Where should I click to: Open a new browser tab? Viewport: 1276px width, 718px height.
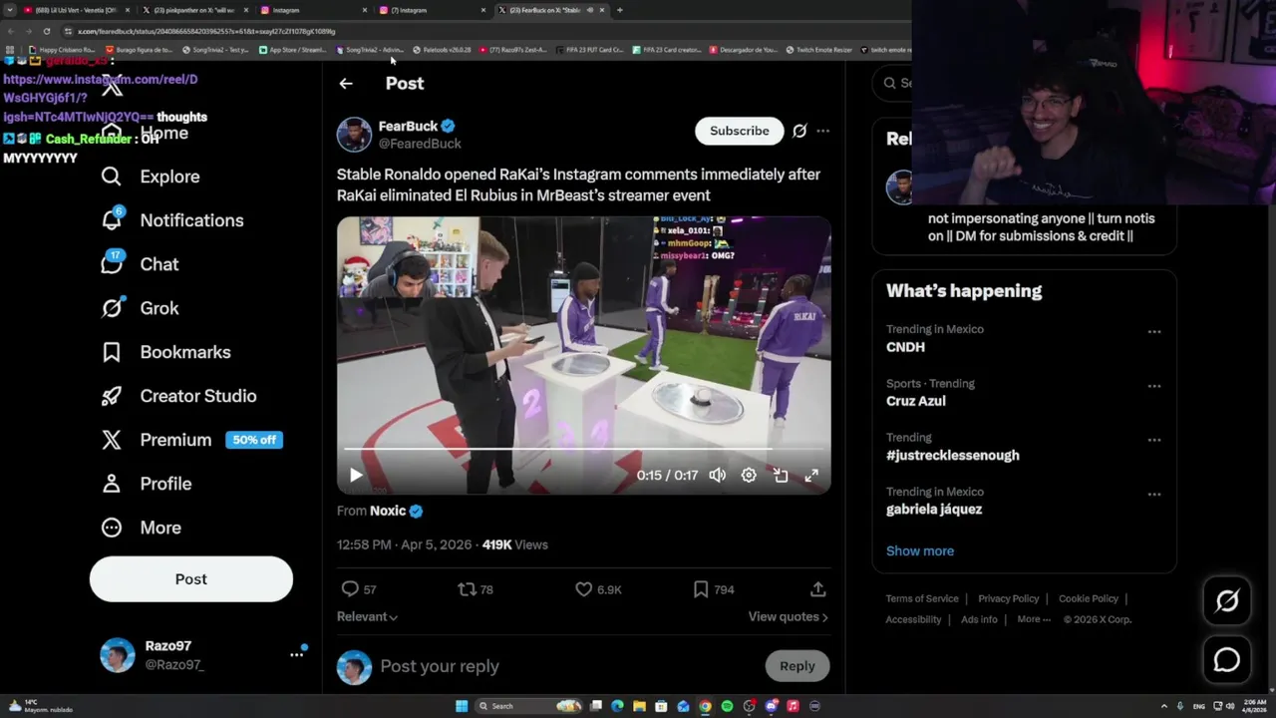point(619,10)
